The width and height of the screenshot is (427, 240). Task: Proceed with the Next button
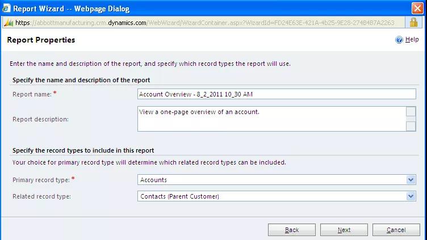344,230
